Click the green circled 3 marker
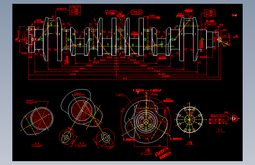 [145, 39]
